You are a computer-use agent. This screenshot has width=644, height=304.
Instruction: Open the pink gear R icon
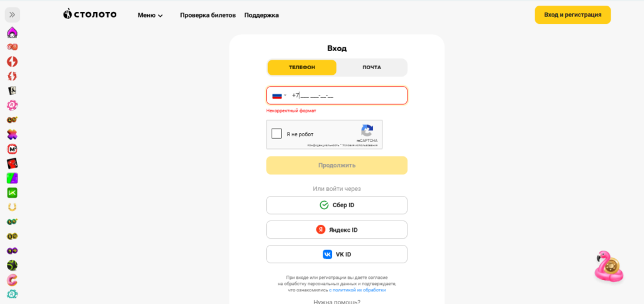(x=13, y=106)
